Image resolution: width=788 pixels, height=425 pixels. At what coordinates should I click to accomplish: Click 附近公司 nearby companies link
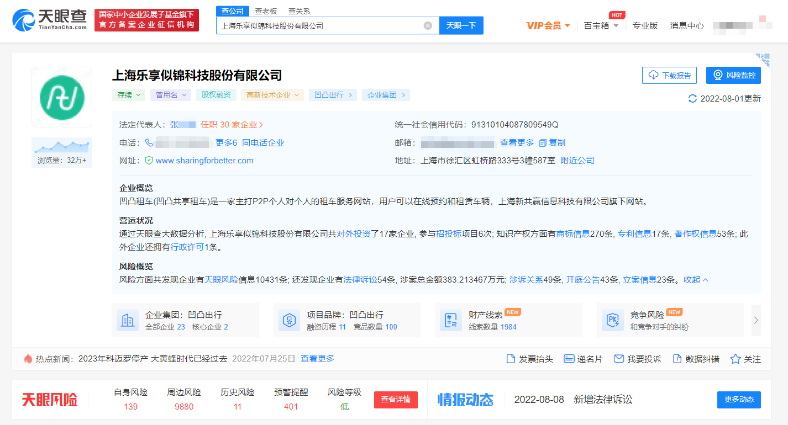coord(577,161)
